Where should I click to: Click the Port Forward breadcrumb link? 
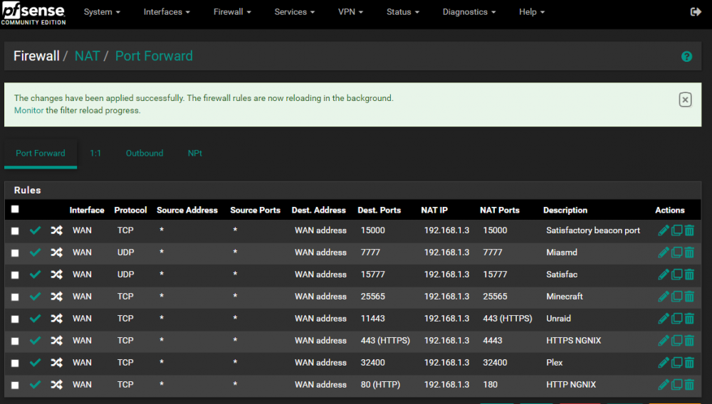tap(154, 55)
